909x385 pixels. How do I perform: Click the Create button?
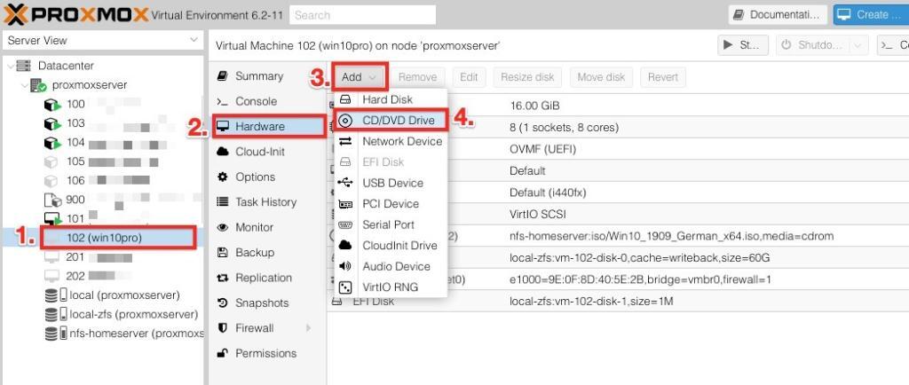[872, 14]
